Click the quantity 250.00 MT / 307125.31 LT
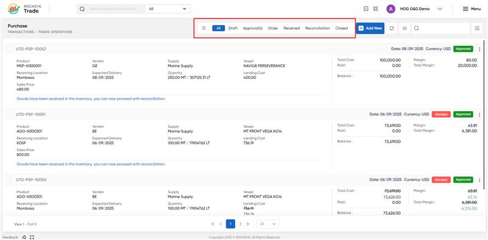 pos(189,78)
